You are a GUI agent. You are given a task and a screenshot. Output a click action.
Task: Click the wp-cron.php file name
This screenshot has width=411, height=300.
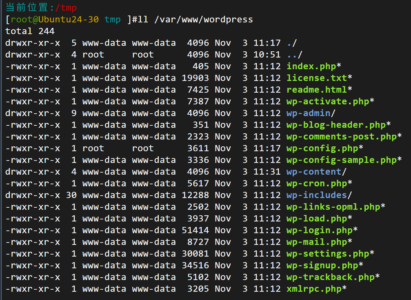click(317, 184)
